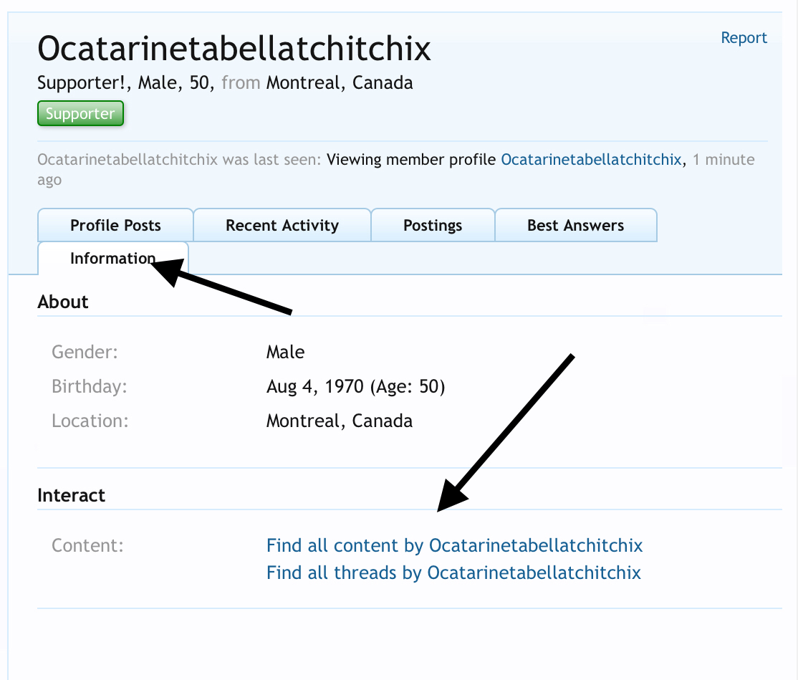The image size is (798, 680).
Task: Click Montreal, Canada beside the word 'from'
Action: (340, 83)
